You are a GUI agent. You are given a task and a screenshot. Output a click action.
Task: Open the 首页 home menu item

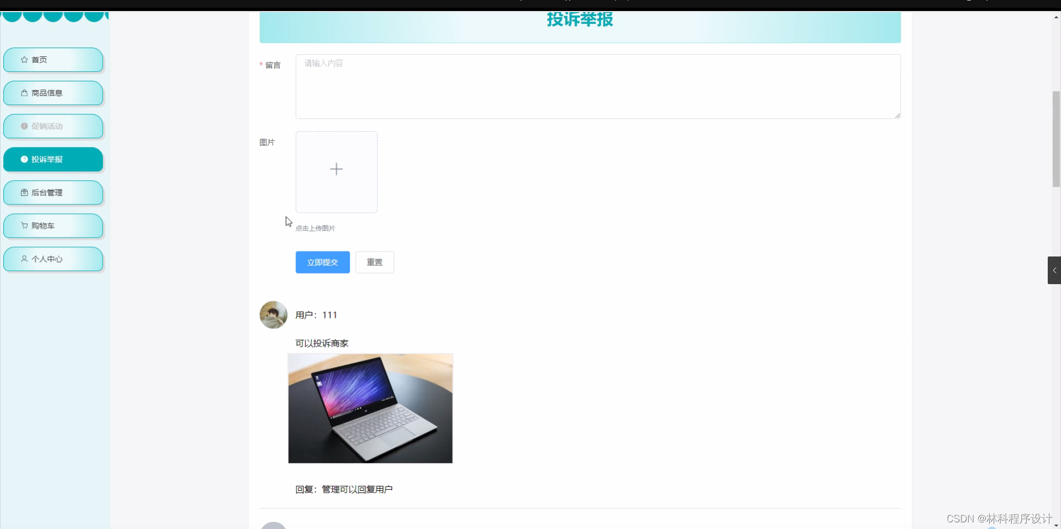(53, 60)
